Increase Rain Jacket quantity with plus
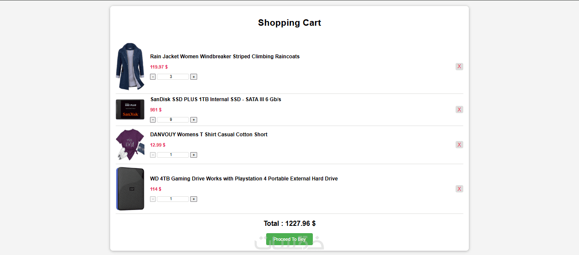Image resolution: width=579 pixels, height=255 pixels. click(x=194, y=77)
